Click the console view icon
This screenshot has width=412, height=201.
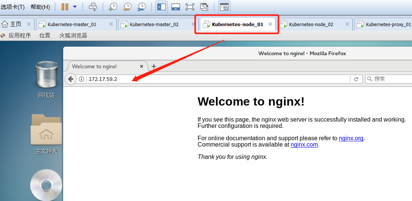tap(224, 7)
